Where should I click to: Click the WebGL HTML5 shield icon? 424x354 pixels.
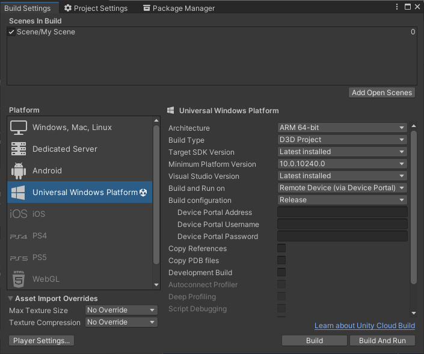[19, 279]
